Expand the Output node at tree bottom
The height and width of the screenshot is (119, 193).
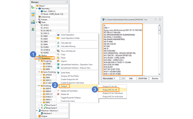coord(37,116)
